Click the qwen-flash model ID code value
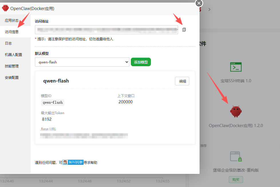Image resolution: width=280 pixels, height=187 pixels. click(53, 102)
